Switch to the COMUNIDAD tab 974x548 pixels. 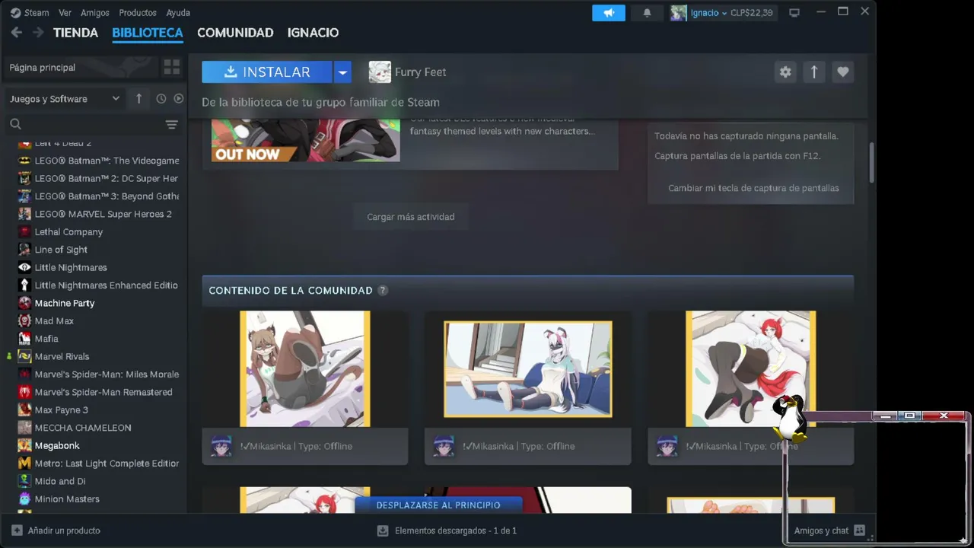[x=235, y=33]
